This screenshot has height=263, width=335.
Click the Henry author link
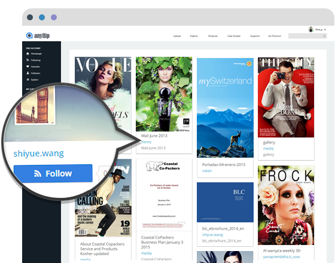click(x=146, y=142)
